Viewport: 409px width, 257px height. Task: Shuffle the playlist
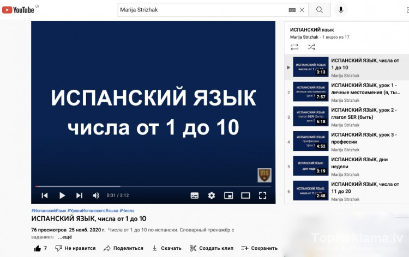(x=311, y=47)
